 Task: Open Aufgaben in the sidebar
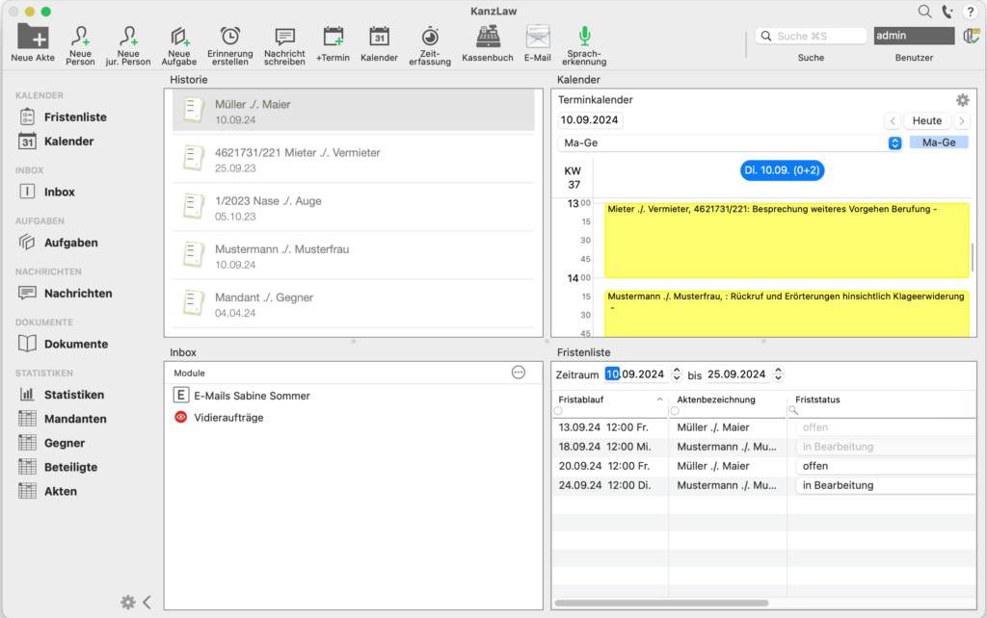tap(59, 243)
